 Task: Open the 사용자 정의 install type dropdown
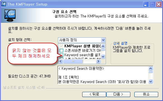82,40
